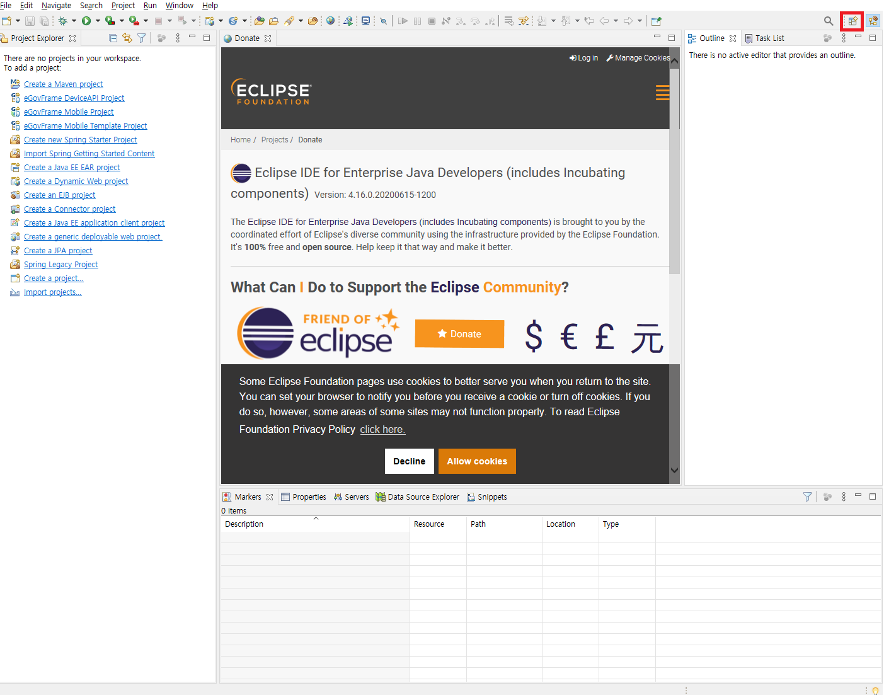Click browser scrollbar down arrow

(674, 470)
